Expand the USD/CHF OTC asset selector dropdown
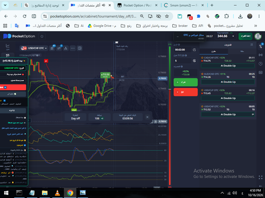 point(33,48)
